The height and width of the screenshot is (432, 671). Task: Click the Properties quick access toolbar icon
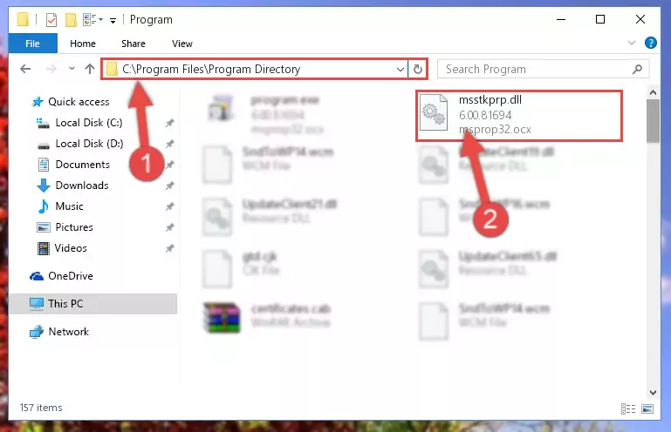click(51, 20)
